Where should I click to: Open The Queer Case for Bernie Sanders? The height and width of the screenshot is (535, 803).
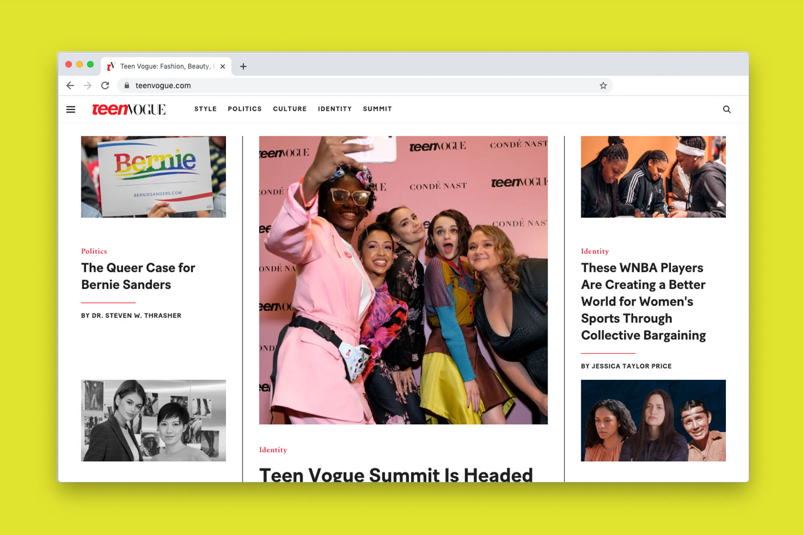(138, 276)
